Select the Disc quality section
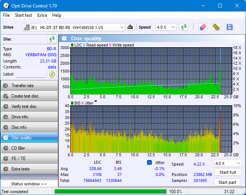246x195 pixels. (29, 138)
